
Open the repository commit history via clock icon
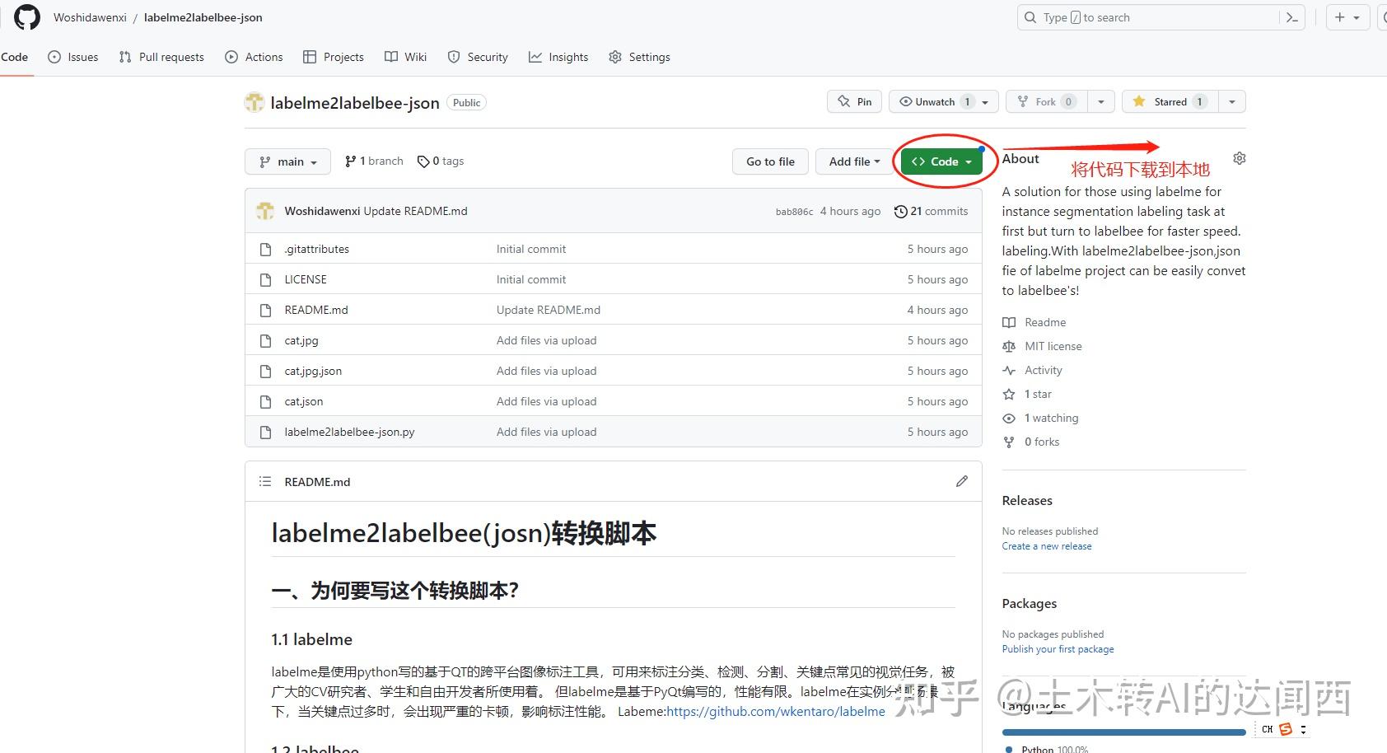pyautogui.click(x=899, y=211)
